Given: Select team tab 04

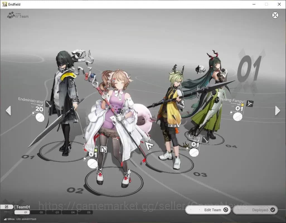Looking at the screenshot, I should (70, 212).
